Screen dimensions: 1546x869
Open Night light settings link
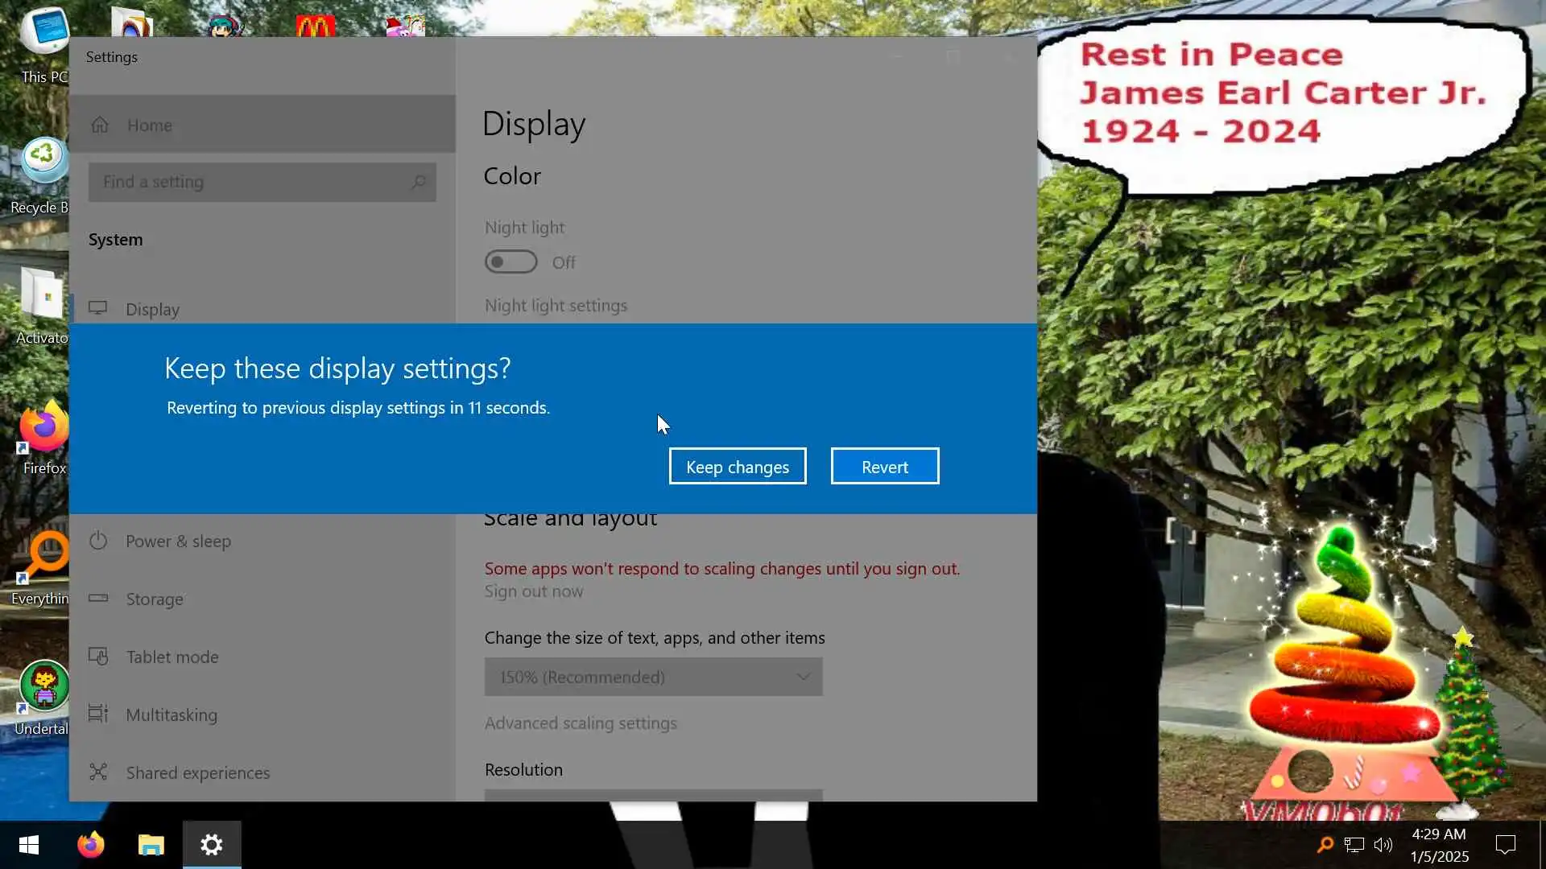pyautogui.click(x=556, y=306)
